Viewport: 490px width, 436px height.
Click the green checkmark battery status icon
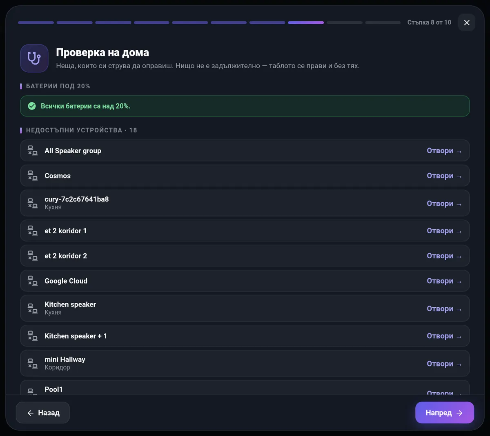click(32, 106)
